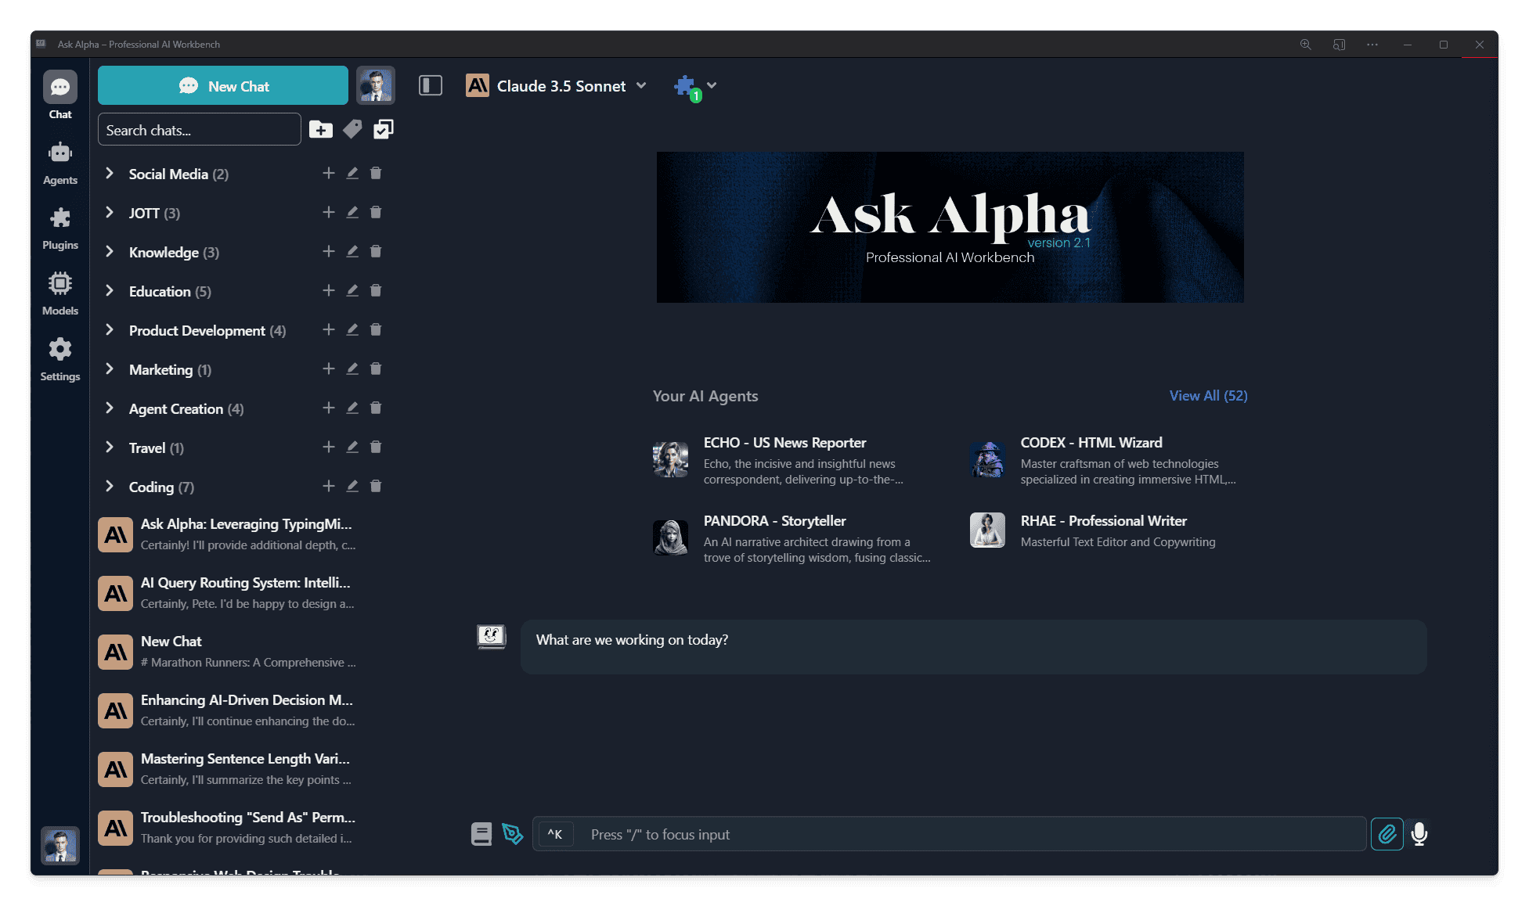The height and width of the screenshot is (906, 1529).
Task: Expand the Marketing folder
Action: pyautogui.click(x=110, y=369)
